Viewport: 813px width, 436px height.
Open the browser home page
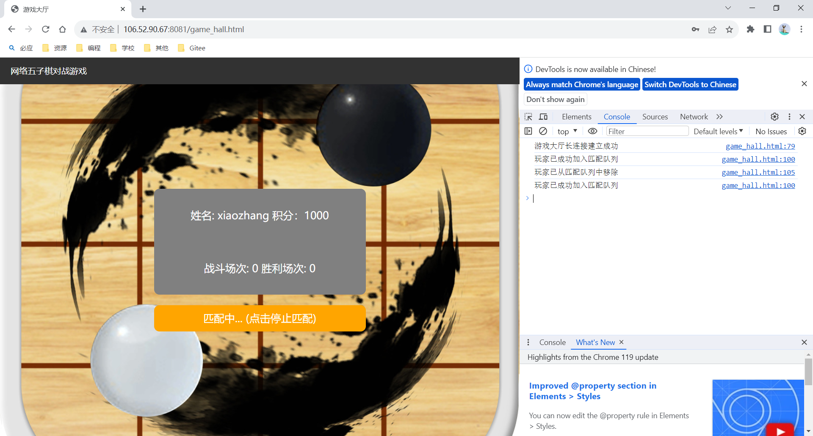click(63, 29)
